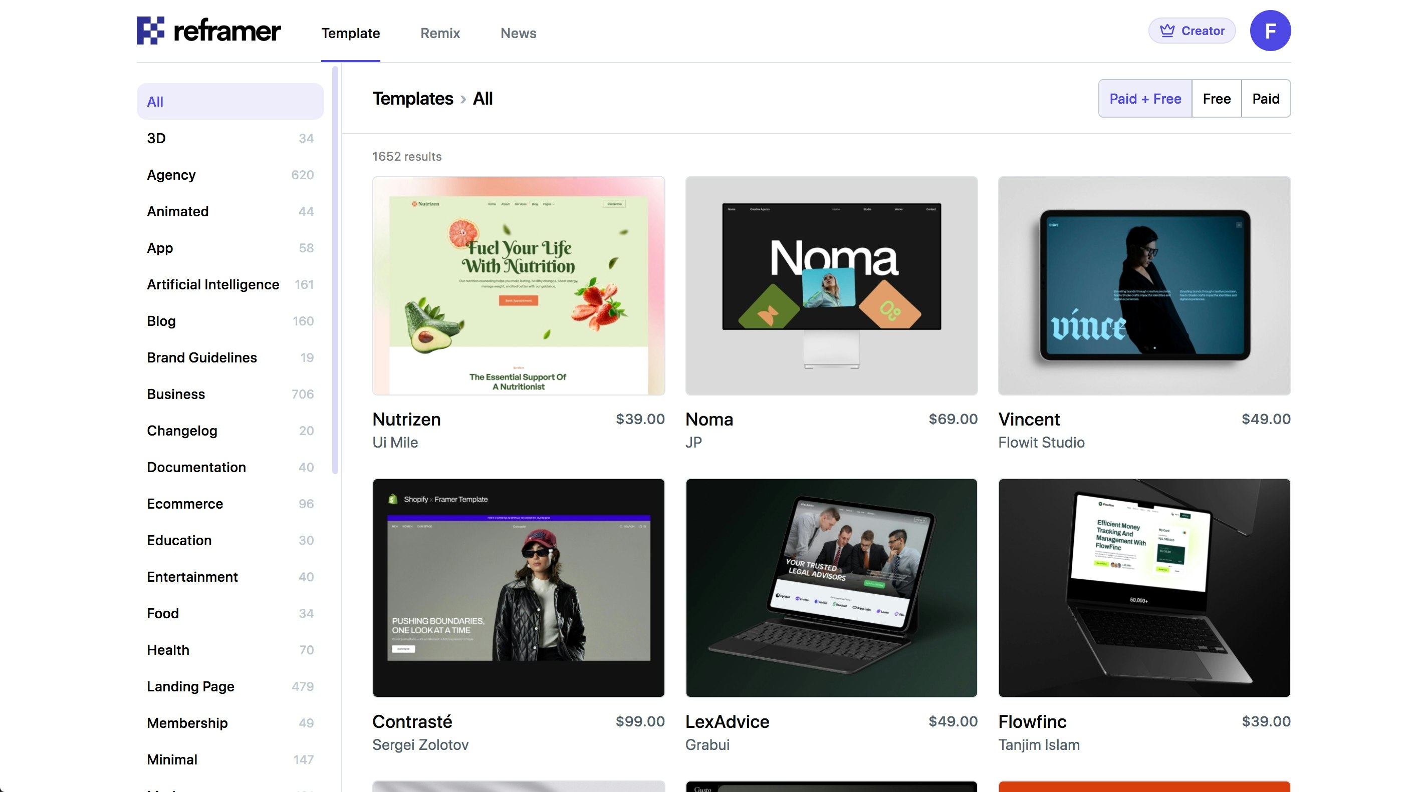Select the Paid + Free filter

point(1145,99)
